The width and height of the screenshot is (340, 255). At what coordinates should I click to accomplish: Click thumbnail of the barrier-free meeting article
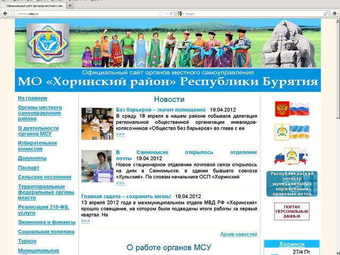coord(97,124)
